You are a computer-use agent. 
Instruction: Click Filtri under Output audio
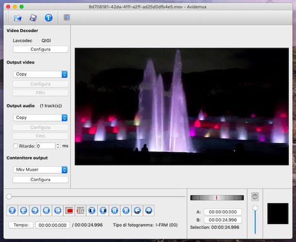tap(40, 136)
